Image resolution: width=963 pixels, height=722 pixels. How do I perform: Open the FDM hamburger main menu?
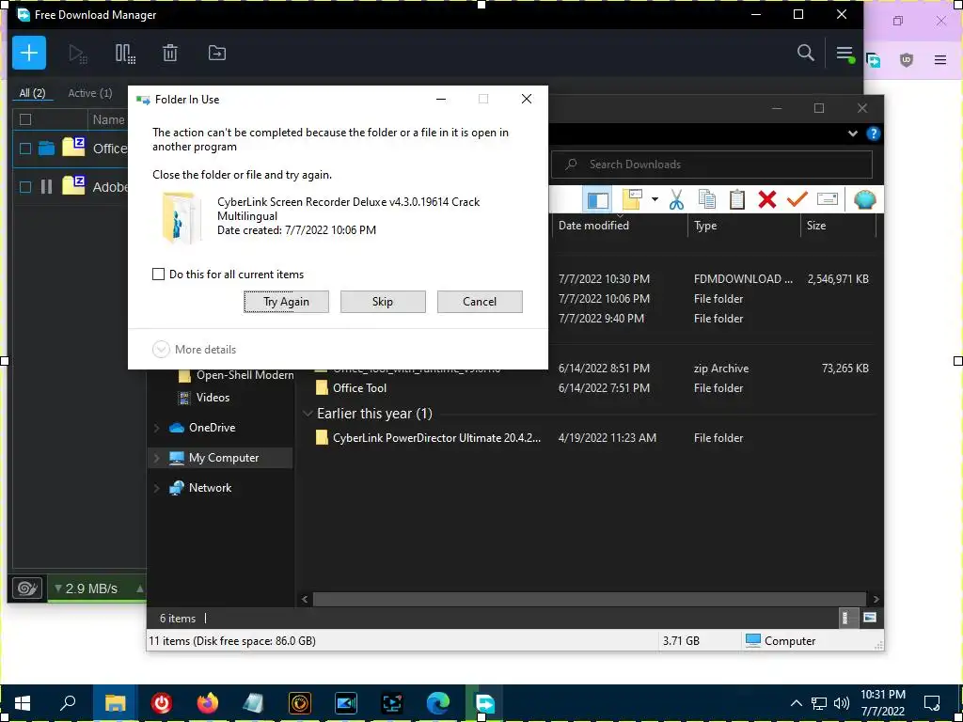click(845, 54)
